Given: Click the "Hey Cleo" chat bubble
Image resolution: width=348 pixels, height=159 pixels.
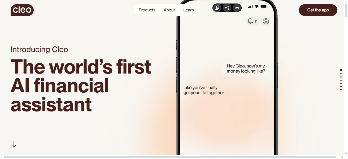Looking at the screenshot, I should click(x=246, y=68).
